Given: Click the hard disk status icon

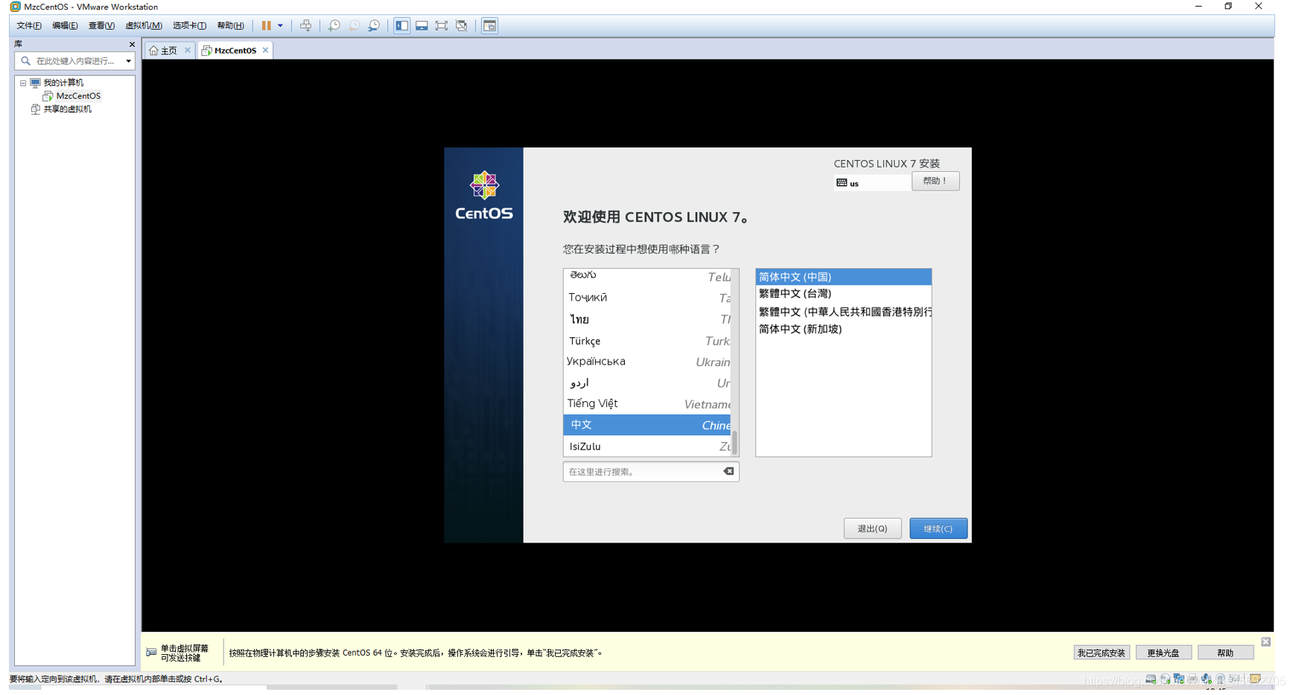Looking at the screenshot, I should (1151, 679).
